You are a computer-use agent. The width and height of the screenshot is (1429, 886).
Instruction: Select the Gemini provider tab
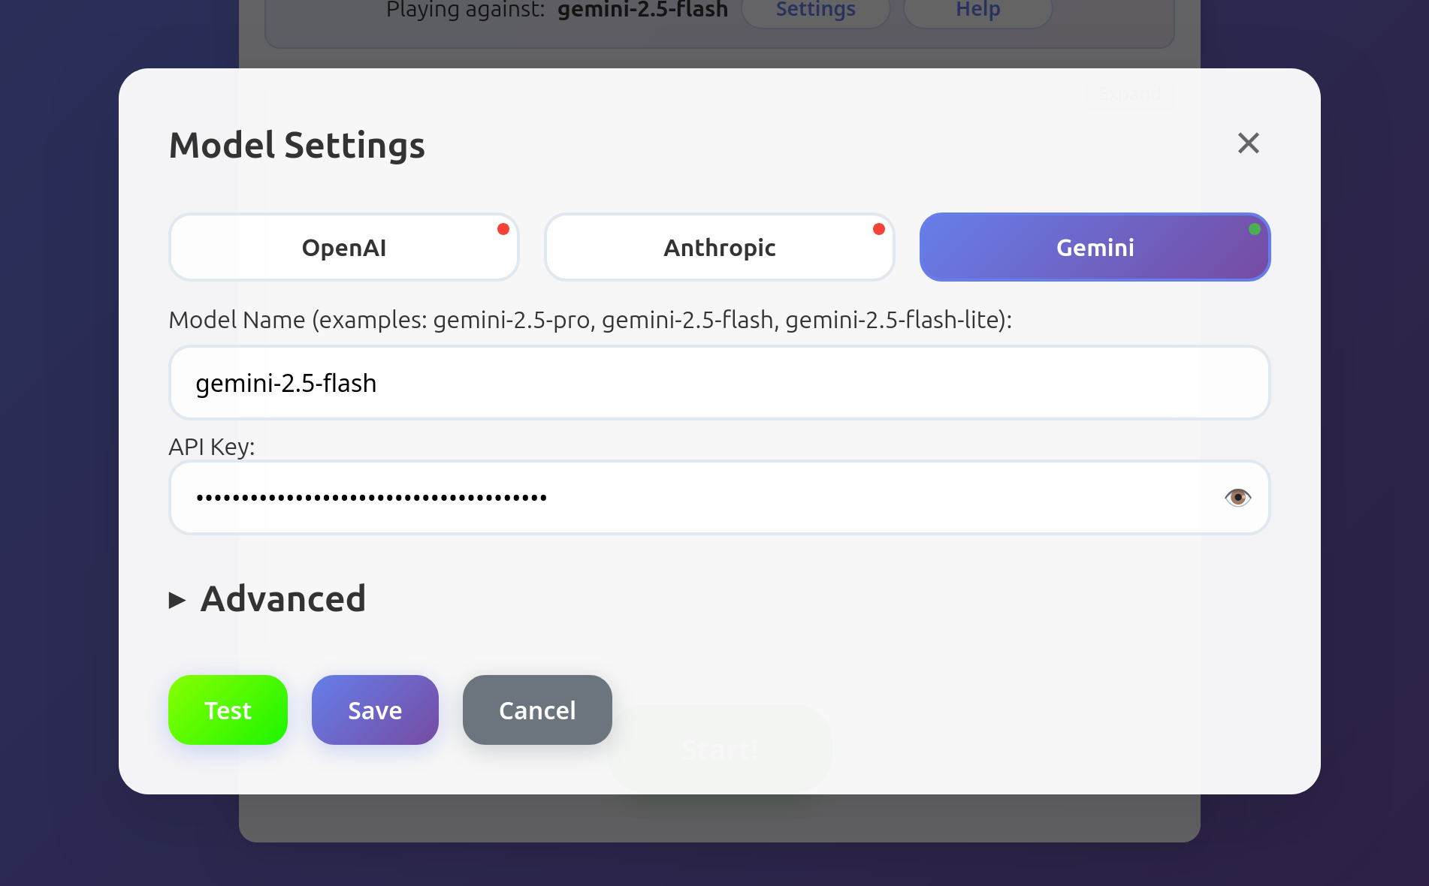(x=1095, y=248)
